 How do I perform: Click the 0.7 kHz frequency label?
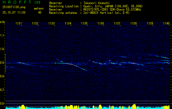(2, 90)
